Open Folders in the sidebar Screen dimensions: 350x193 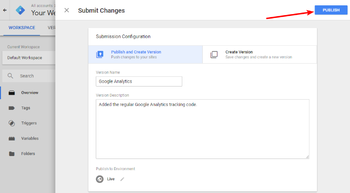point(28,154)
